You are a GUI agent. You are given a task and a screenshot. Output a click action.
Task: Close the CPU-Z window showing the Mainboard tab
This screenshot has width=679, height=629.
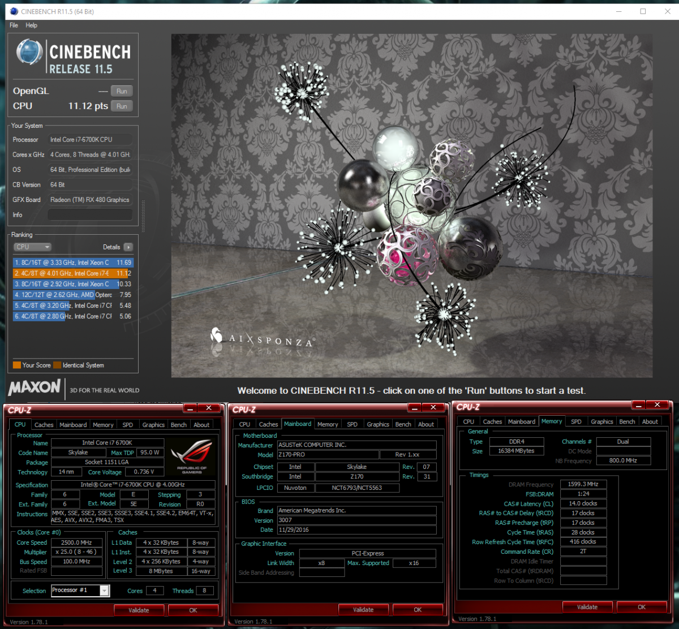coord(433,408)
